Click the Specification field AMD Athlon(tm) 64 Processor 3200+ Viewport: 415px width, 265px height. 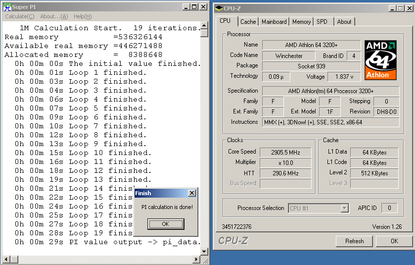330,91
